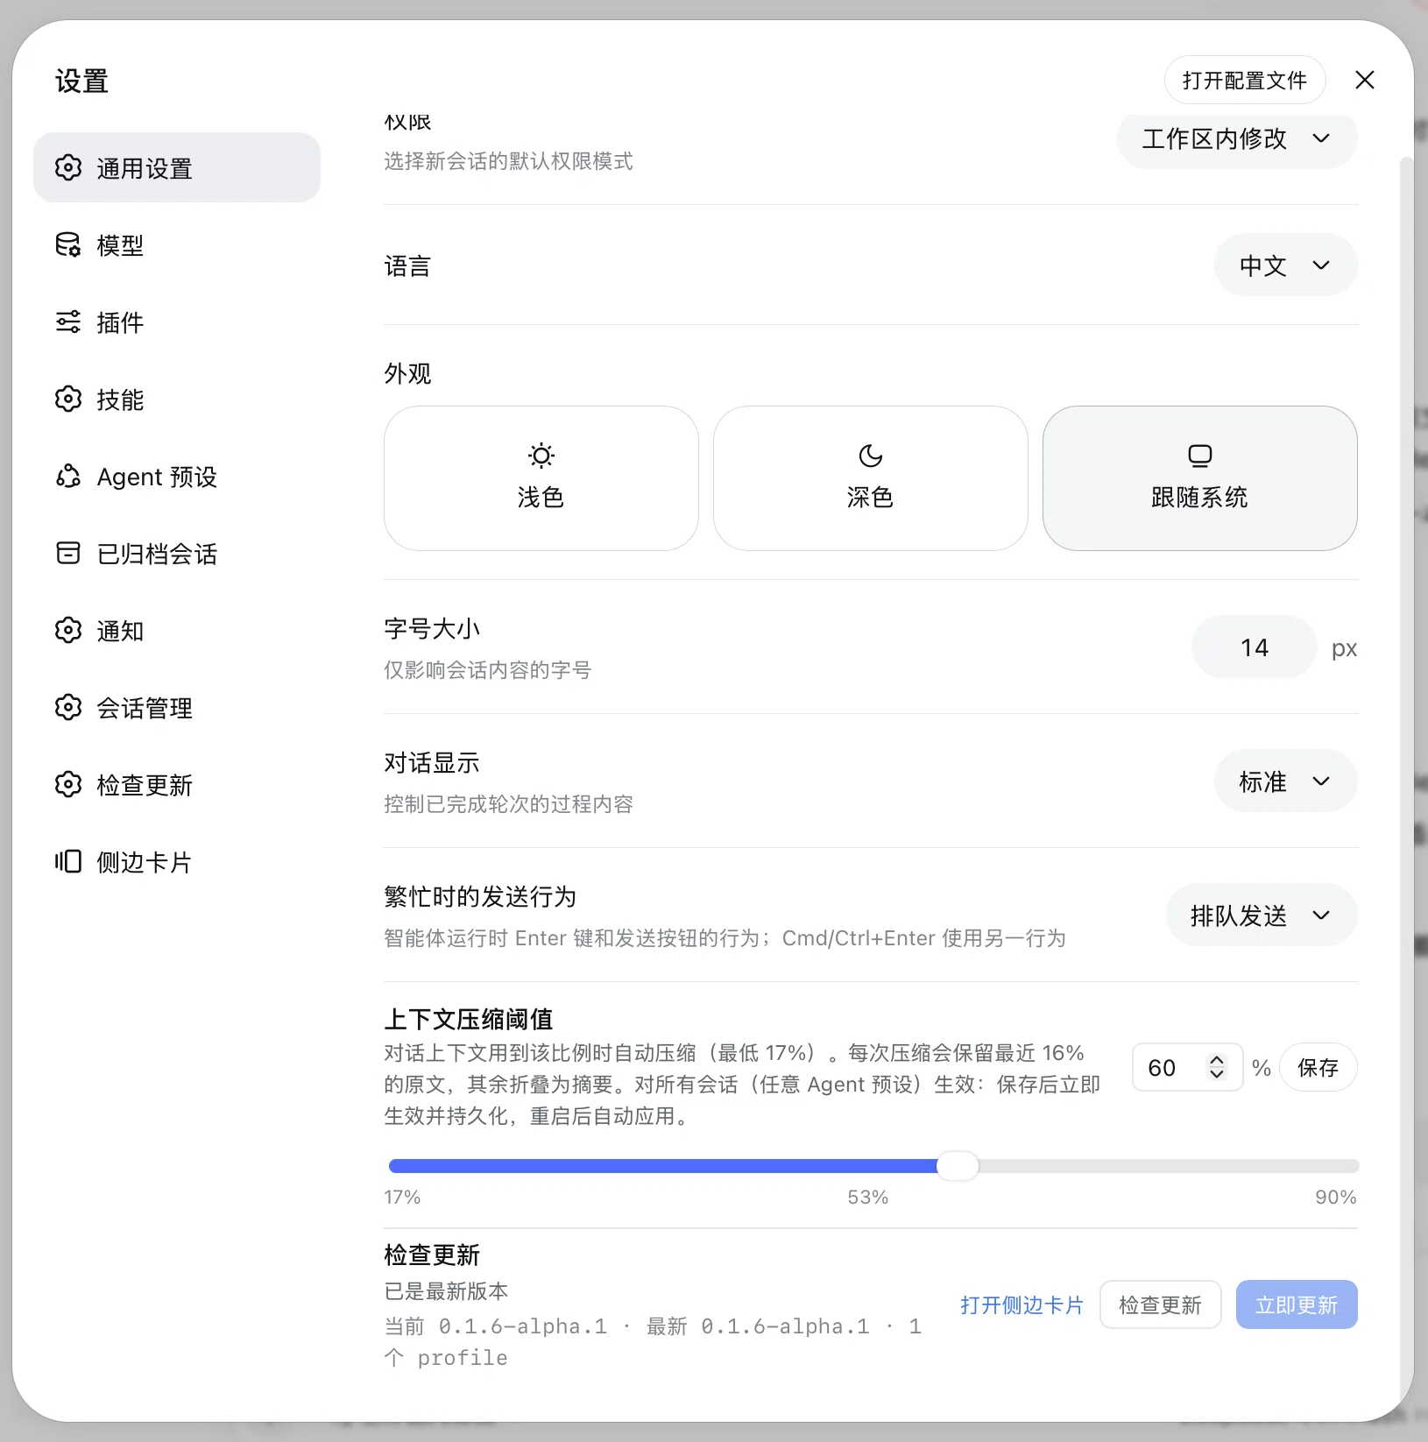Switch to the 模型 settings section
The width and height of the screenshot is (1428, 1442).
177,244
